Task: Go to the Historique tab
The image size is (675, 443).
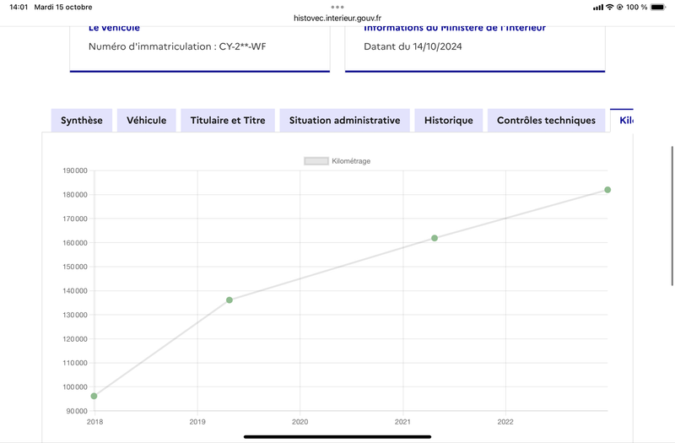Action: tap(449, 120)
